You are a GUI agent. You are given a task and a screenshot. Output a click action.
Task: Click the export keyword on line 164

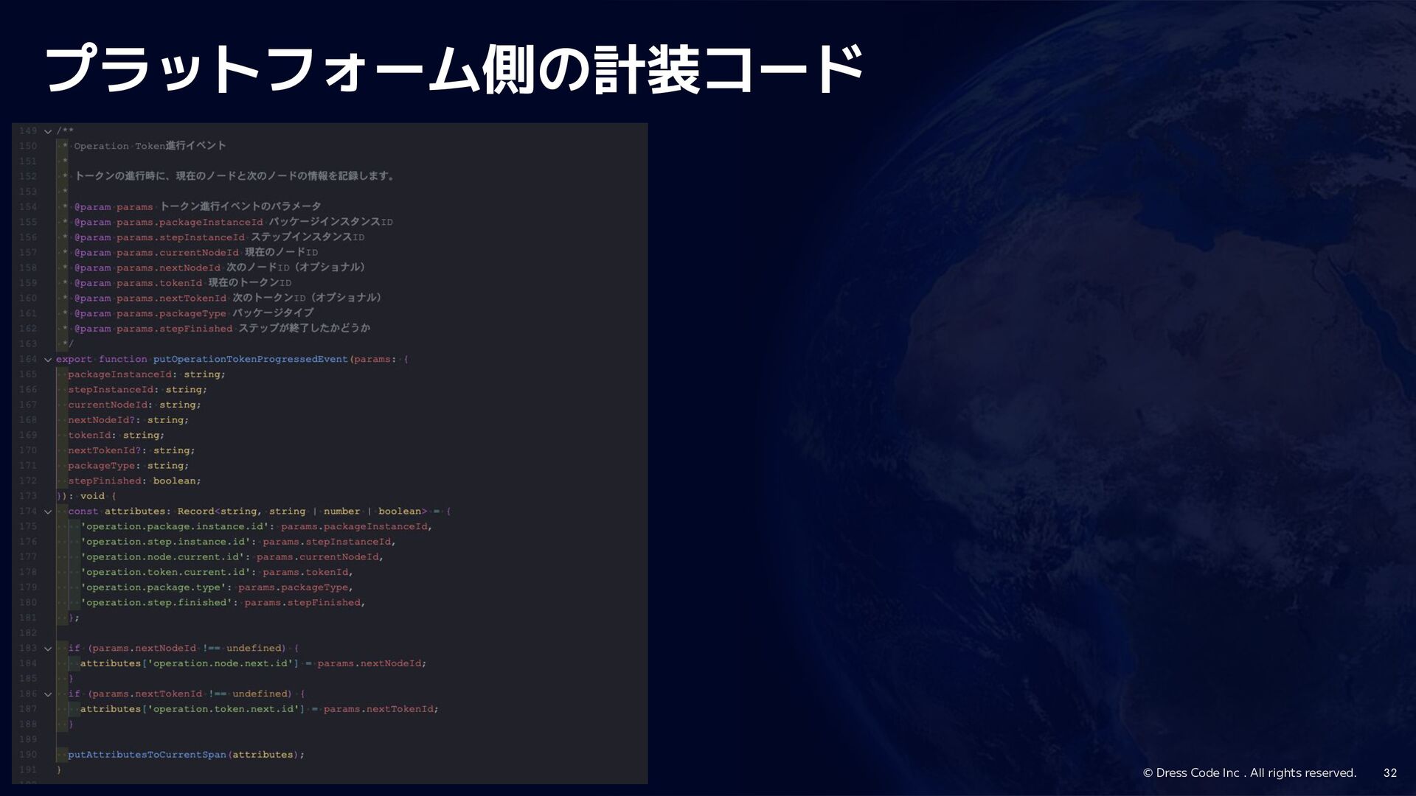click(x=74, y=359)
